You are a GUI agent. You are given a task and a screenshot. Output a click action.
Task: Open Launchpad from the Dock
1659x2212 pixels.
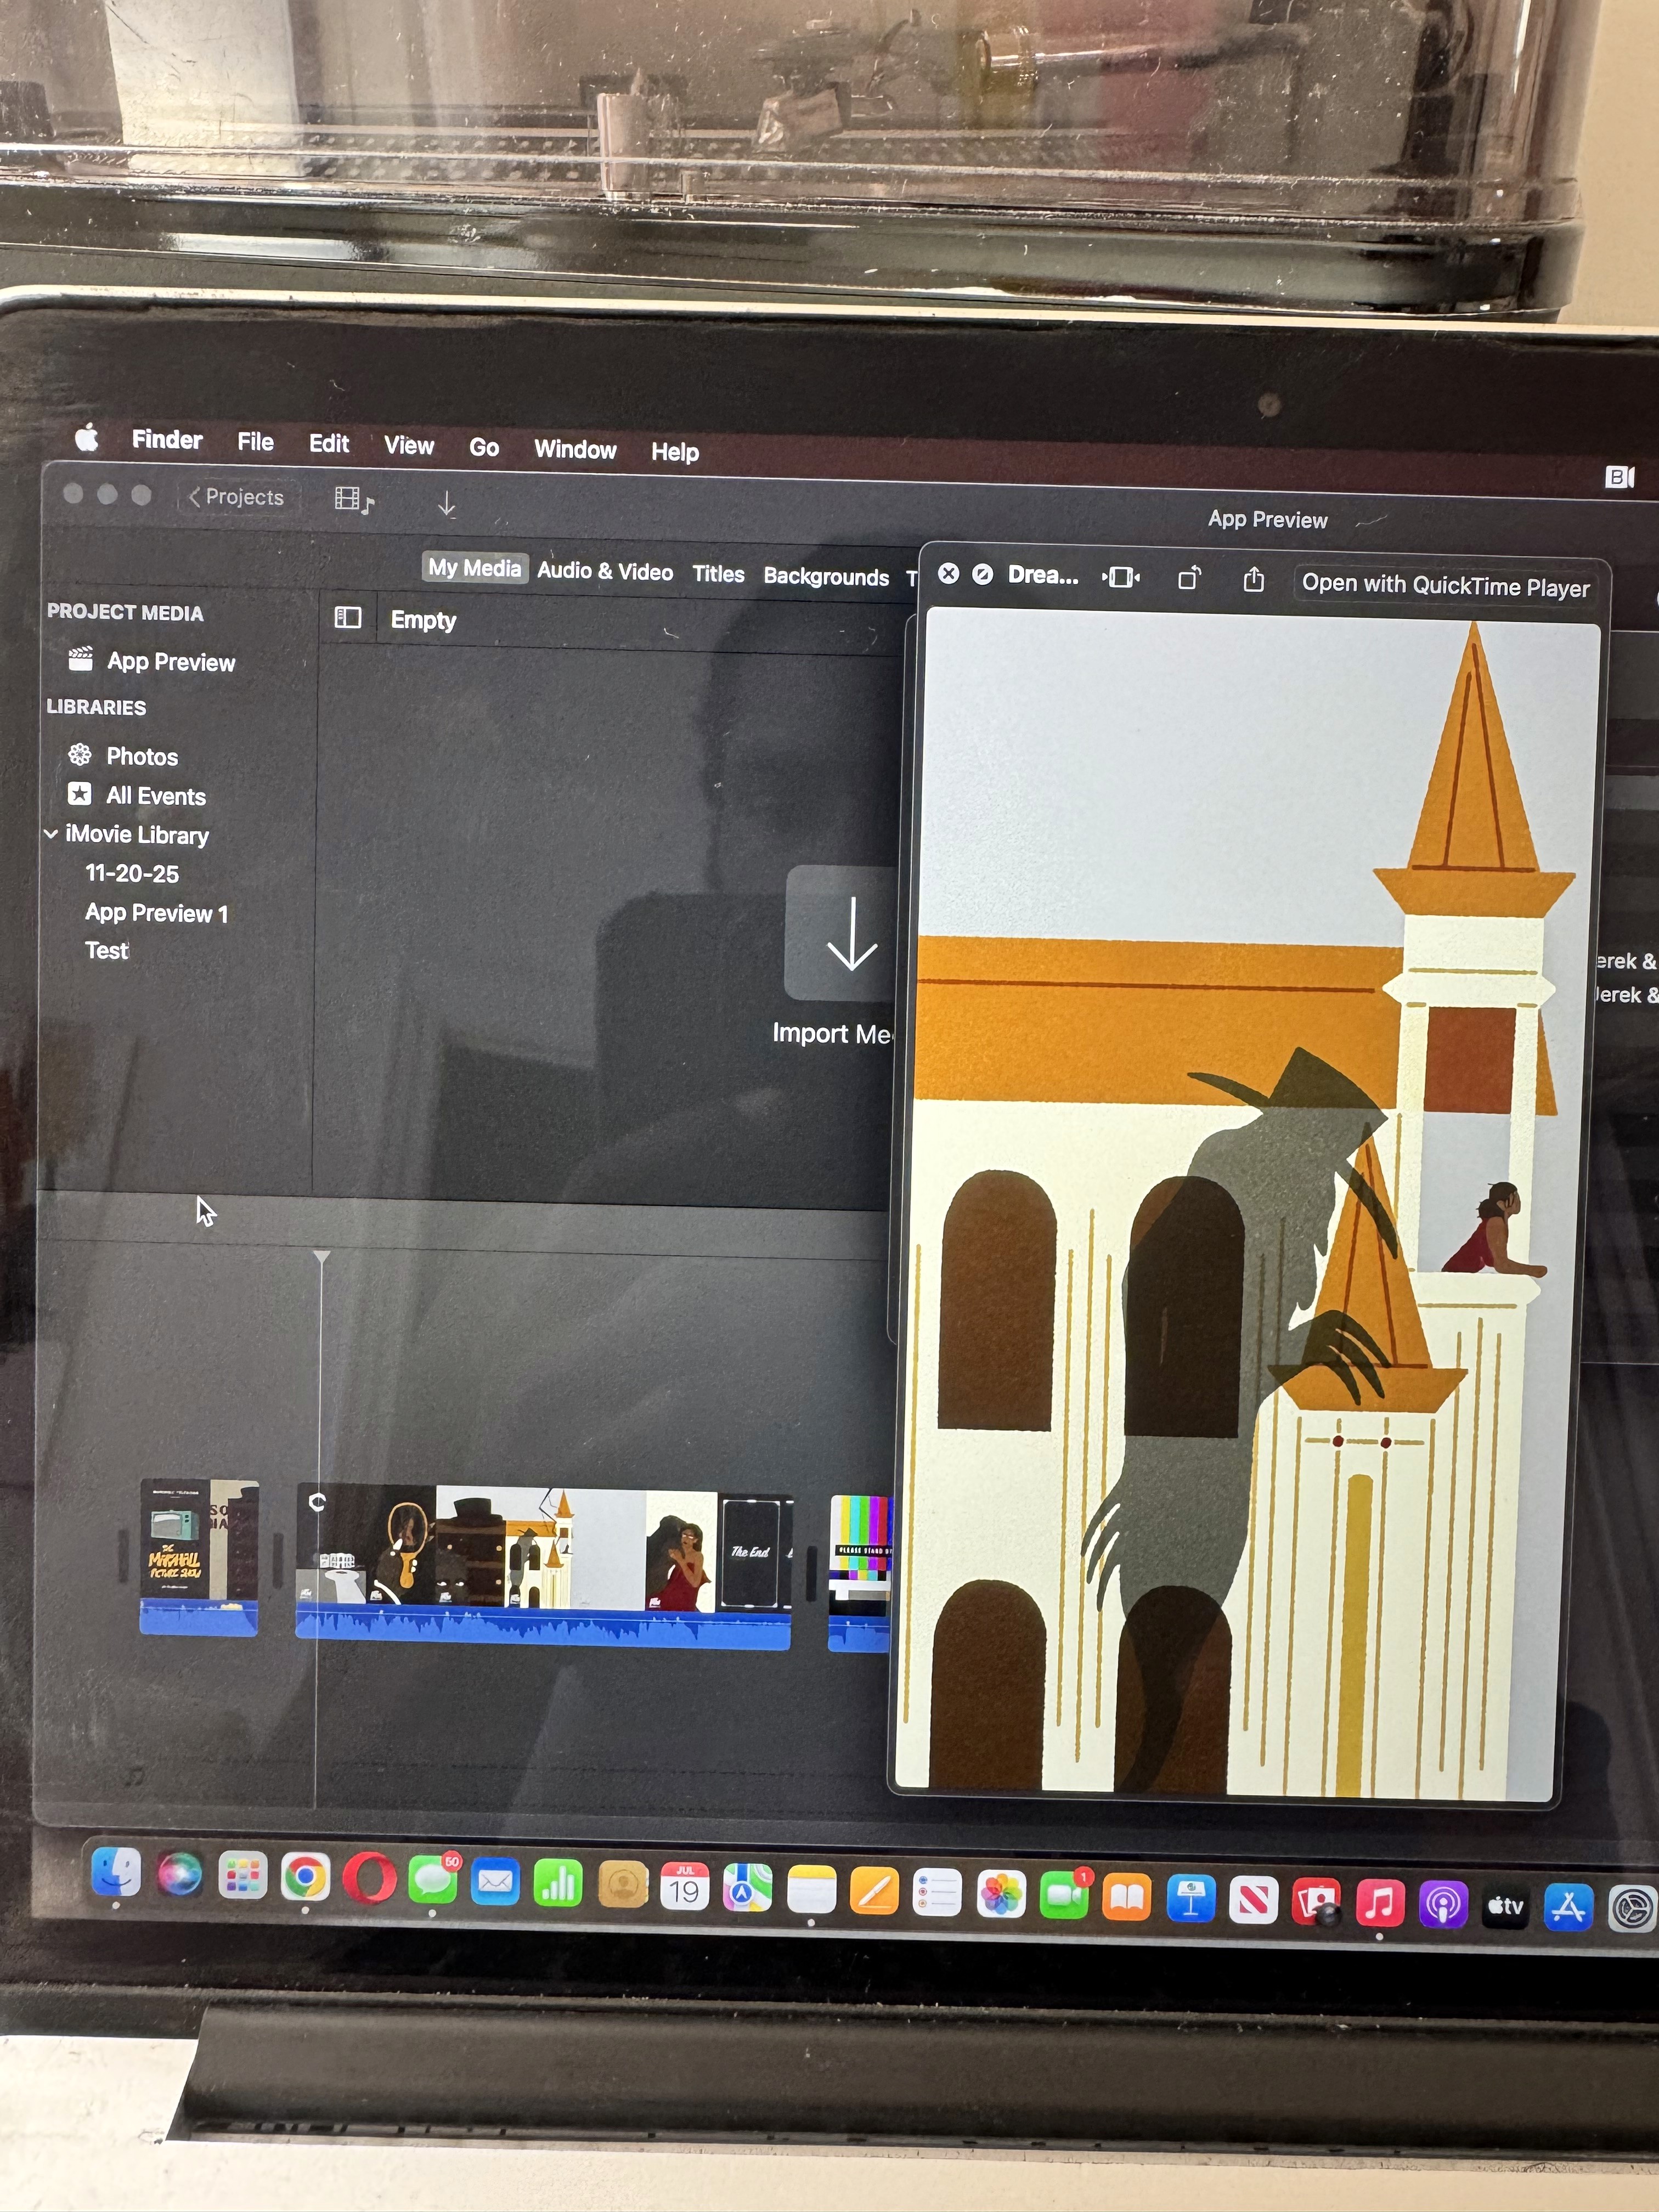(242, 1876)
